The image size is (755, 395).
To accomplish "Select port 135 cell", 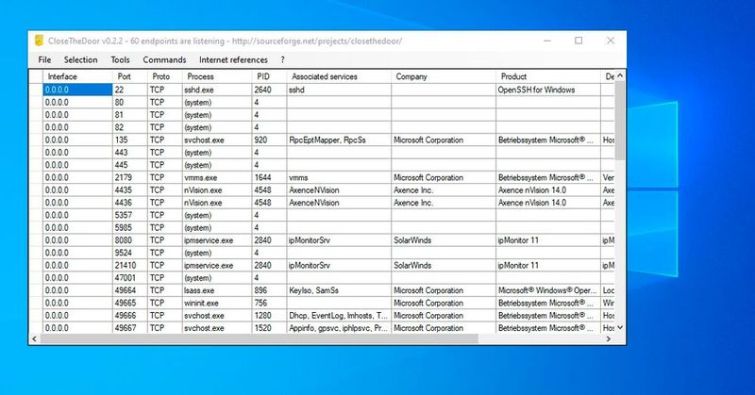I will [x=130, y=140].
